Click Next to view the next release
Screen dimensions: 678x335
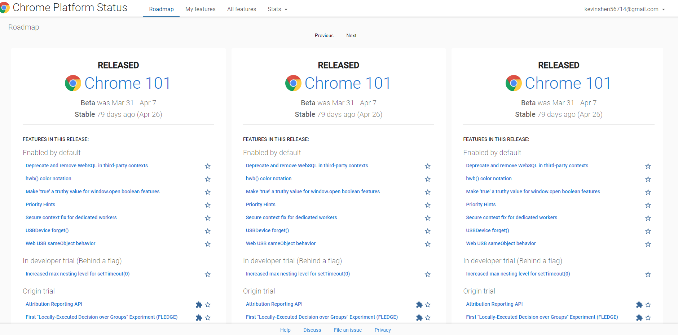point(351,35)
